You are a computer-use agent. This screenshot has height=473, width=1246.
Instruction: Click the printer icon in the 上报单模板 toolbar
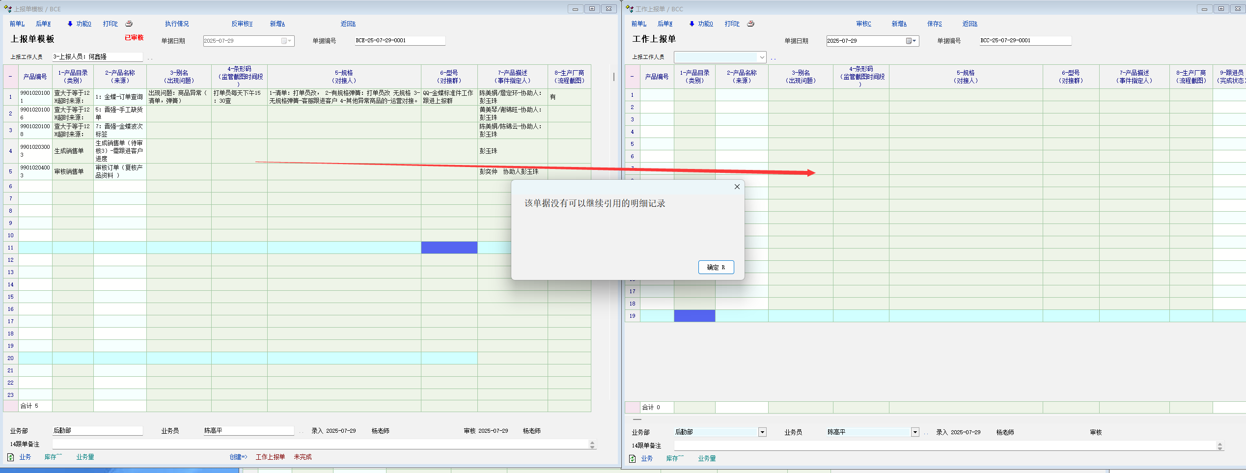pos(129,24)
